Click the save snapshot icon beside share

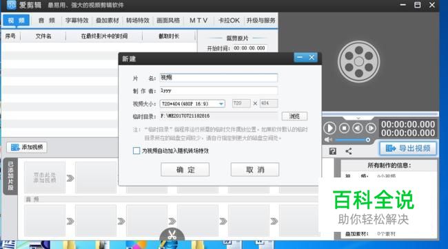[x=333, y=151]
